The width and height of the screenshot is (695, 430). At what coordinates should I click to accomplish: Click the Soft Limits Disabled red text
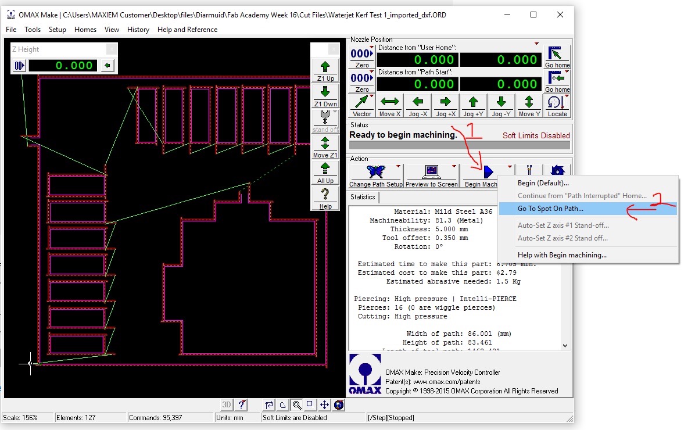[x=536, y=135]
